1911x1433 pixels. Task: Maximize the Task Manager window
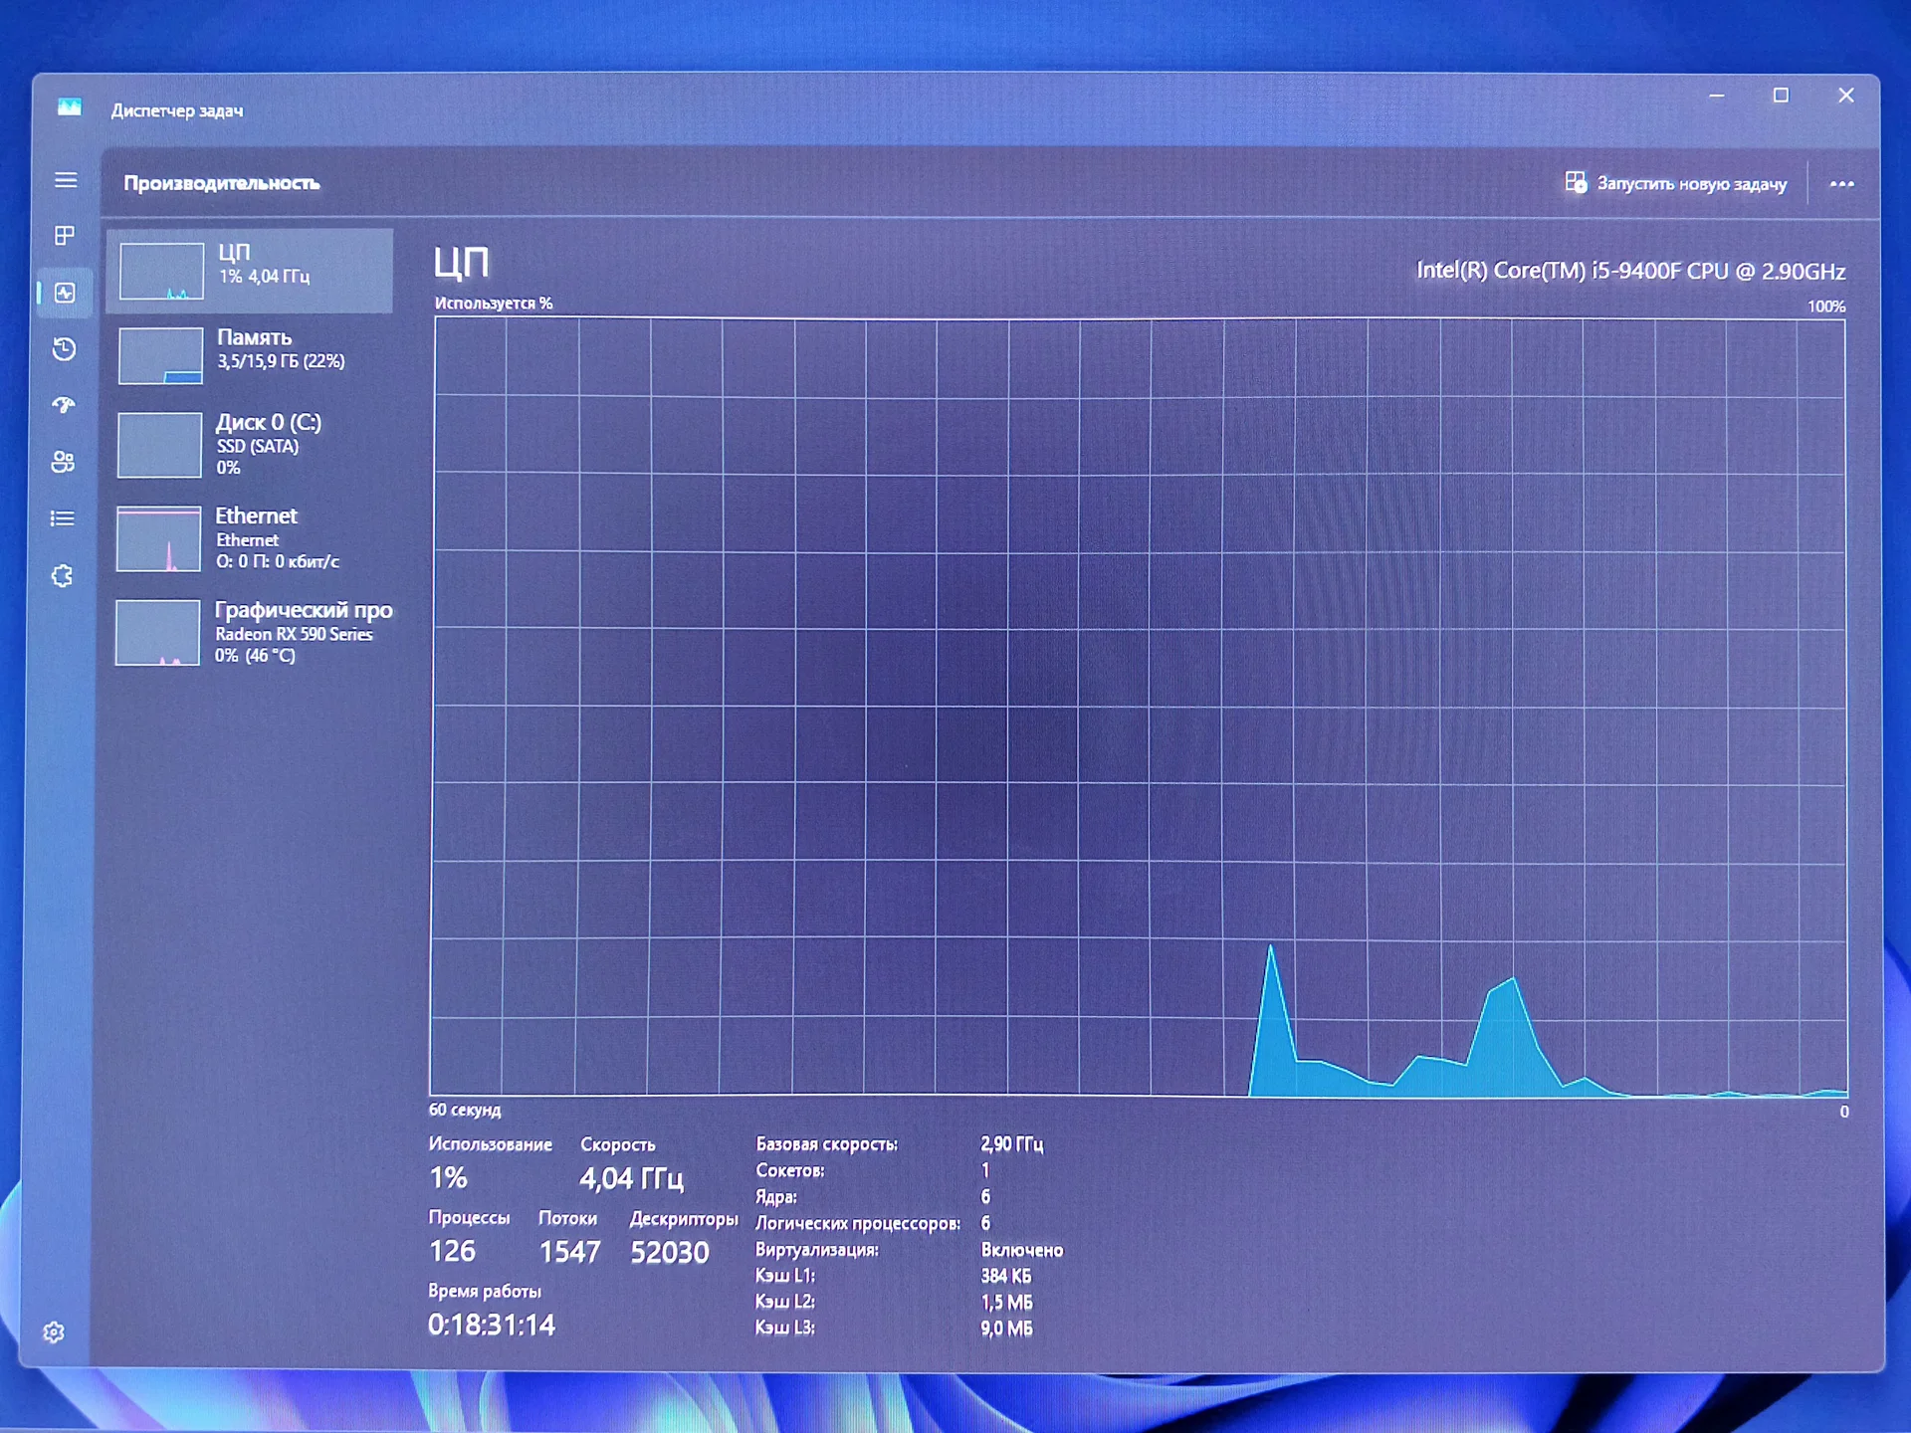click(x=1781, y=95)
